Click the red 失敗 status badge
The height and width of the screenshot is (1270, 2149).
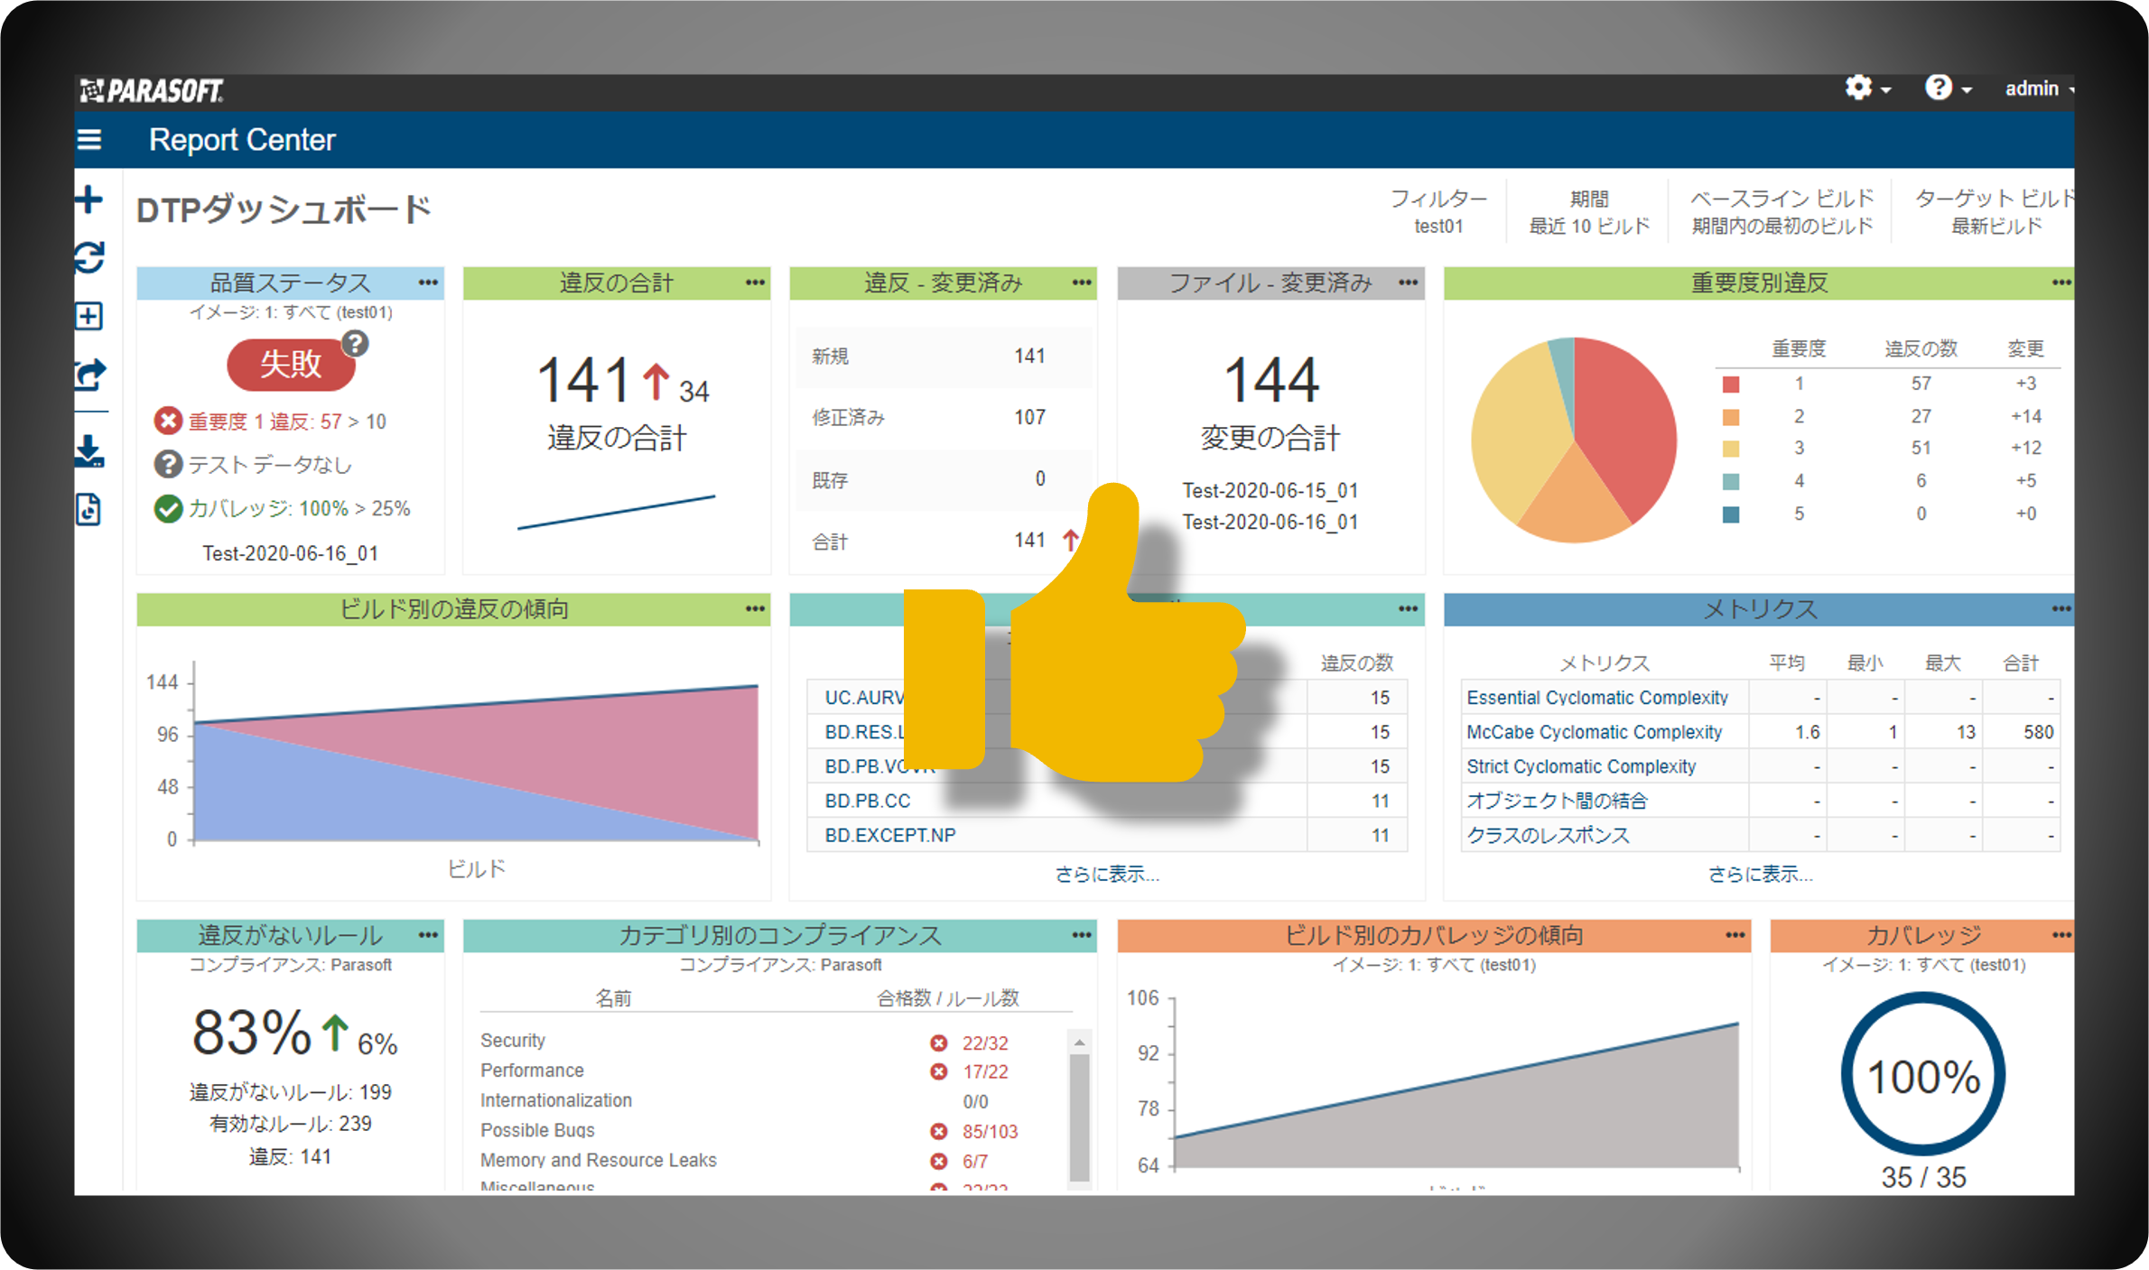click(290, 364)
